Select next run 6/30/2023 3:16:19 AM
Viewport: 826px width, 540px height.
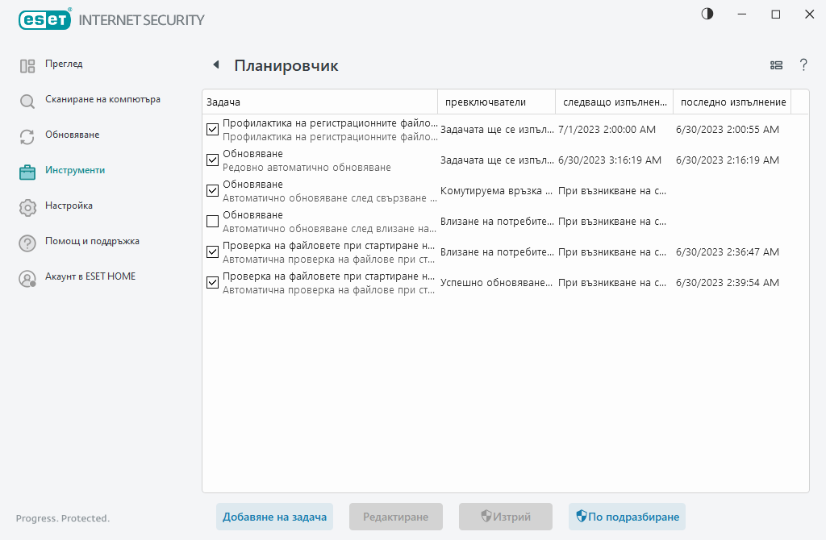point(610,160)
